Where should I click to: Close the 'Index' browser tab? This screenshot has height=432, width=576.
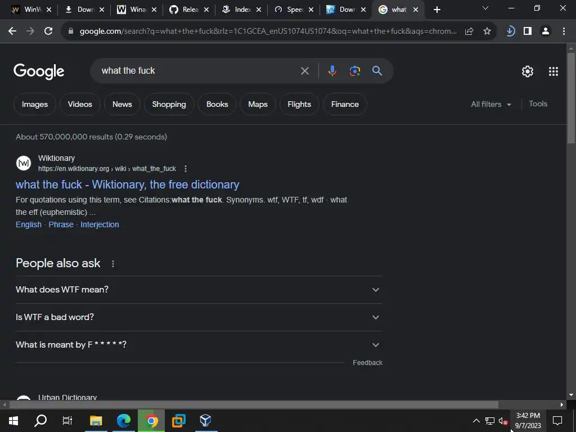click(x=259, y=10)
